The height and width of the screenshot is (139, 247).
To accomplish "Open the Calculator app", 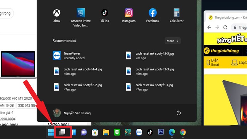I will 177,15.
